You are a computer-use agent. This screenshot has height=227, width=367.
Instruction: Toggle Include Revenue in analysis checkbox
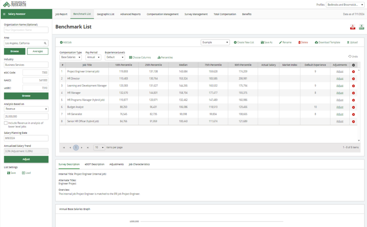[x=6, y=123]
